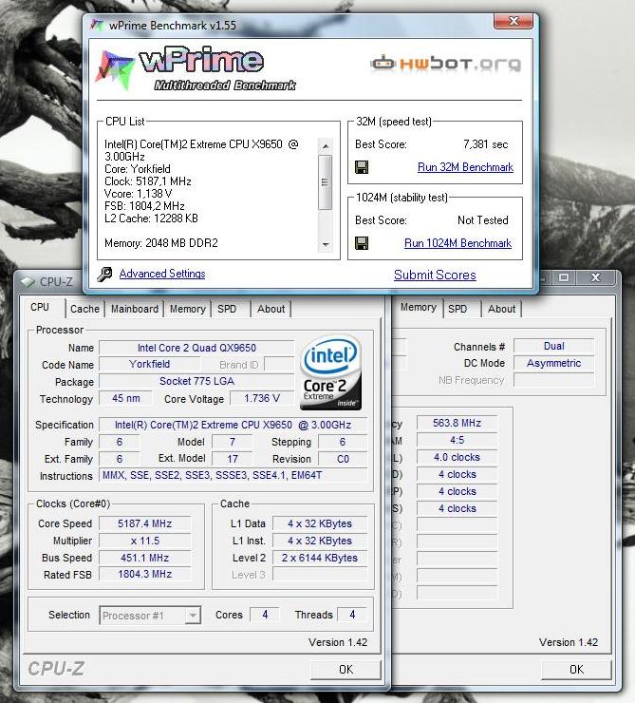Close the rear CPU-Z window
The image size is (635, 703).
coord(595,277)
